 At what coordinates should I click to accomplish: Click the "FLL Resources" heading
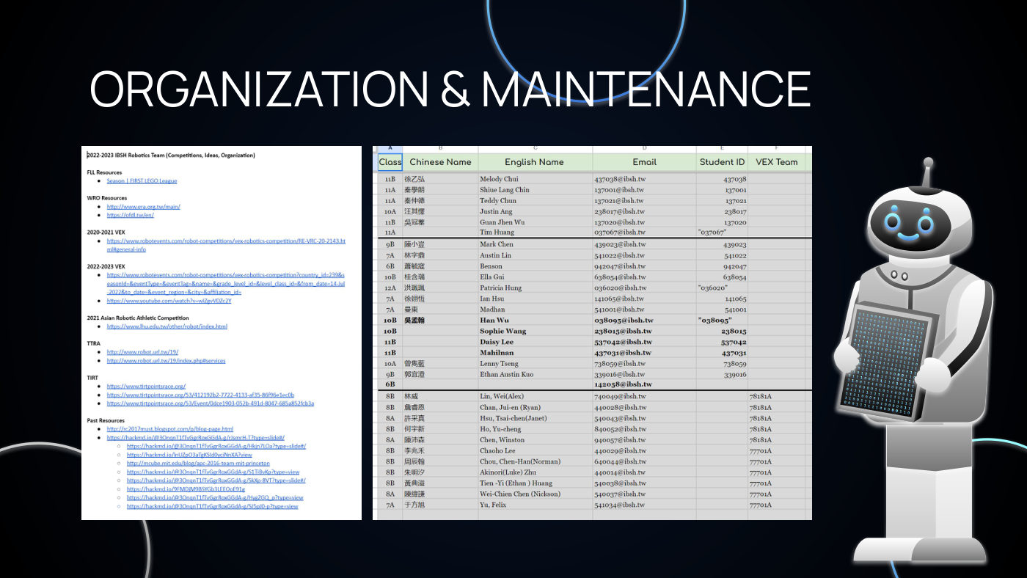click(x=105, y=172)
